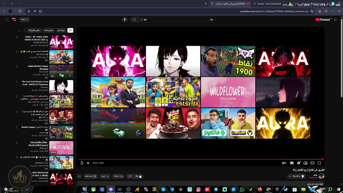Toggle the autoplay switch in player
343x193 pixels.
point(284,163)
